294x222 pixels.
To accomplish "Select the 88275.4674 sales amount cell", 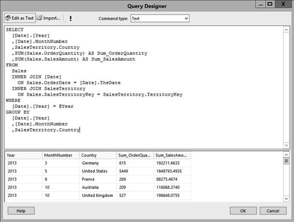I will click(x=172, y=179).
